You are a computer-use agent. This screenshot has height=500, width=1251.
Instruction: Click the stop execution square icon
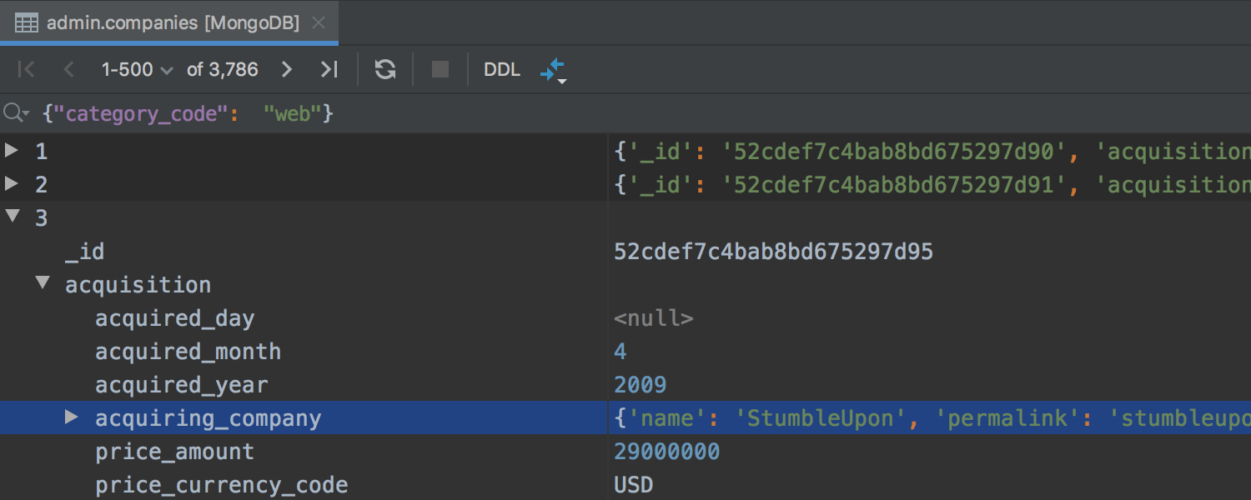point(440,69)
